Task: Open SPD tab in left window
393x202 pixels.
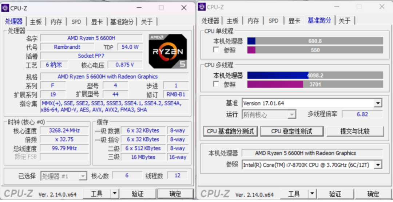Action: (76, 22)
